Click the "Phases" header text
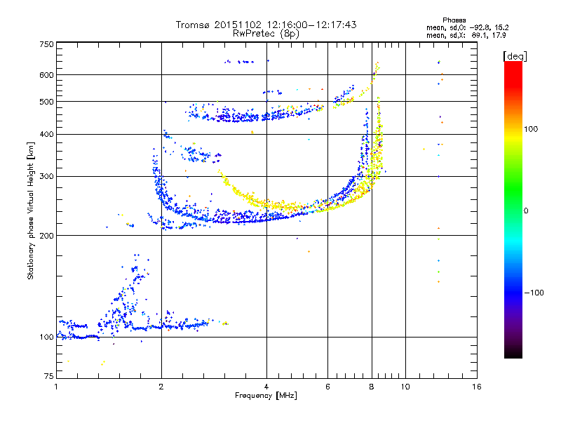The width and height of the screenshot is (561, 421). (x=454, y=20)
